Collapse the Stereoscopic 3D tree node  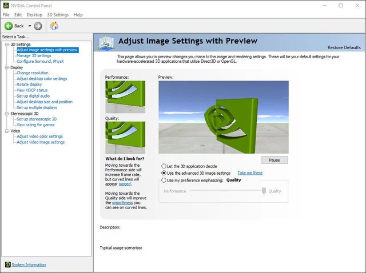click(x=7, y=114)
